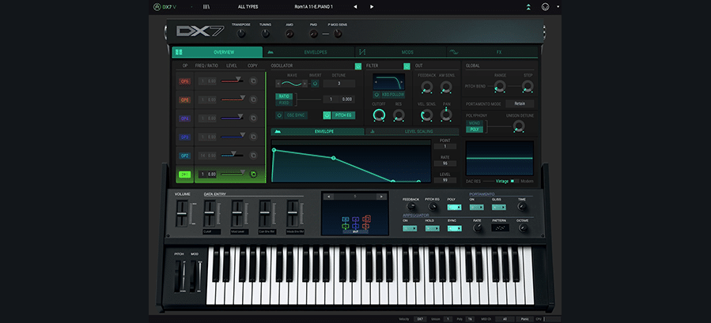Click preset name Rom1A 11-E.PIANO 1
Image resolution: width=711 pixels, height=323 pixels.
314,7
